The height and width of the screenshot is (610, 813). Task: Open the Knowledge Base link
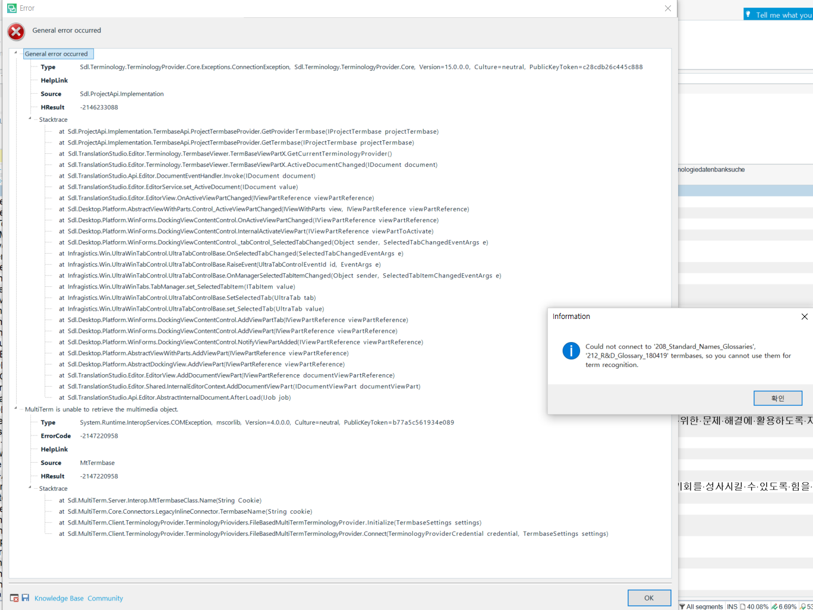(x=59, y=598)
